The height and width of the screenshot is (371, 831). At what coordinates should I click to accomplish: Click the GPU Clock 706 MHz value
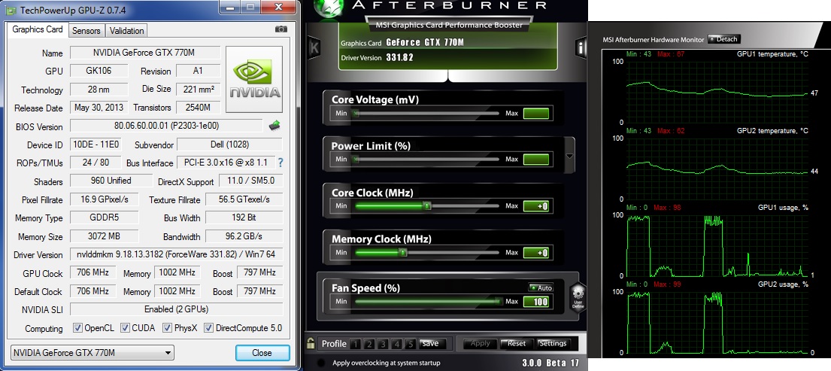93,272
